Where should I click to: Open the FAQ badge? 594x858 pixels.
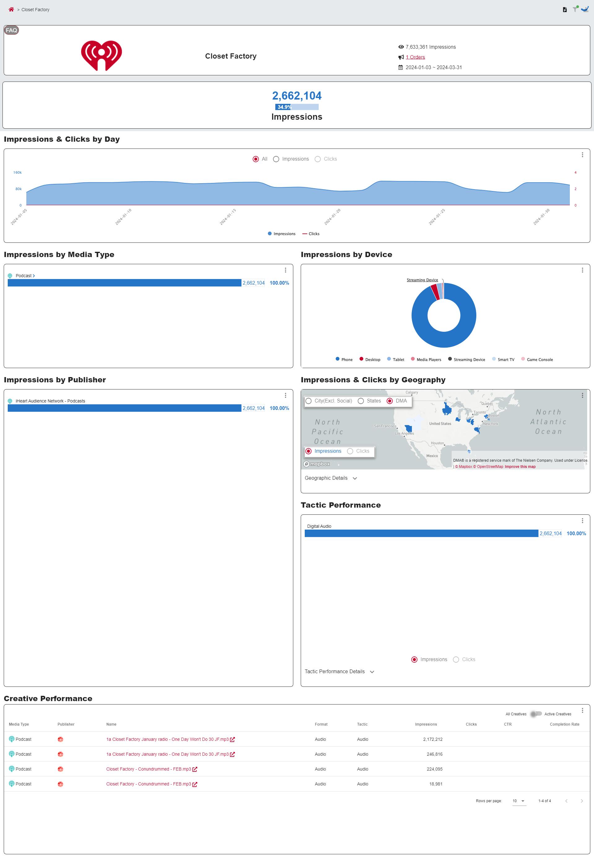click(x=11, y=30)
